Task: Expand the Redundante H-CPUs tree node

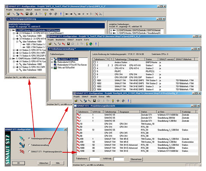Action: click(52, 62)
